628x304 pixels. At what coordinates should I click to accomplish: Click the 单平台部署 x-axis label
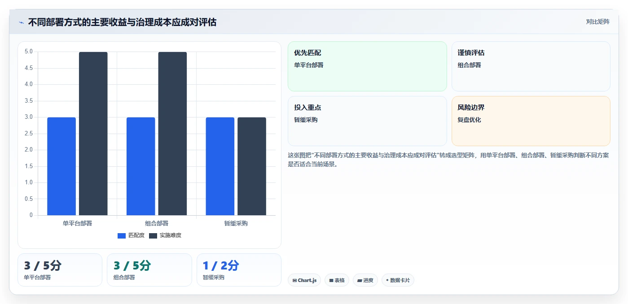point(77,223)
